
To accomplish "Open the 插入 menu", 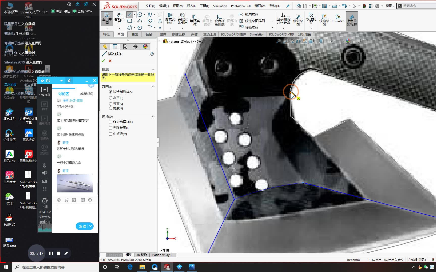I will coord(191,6).
